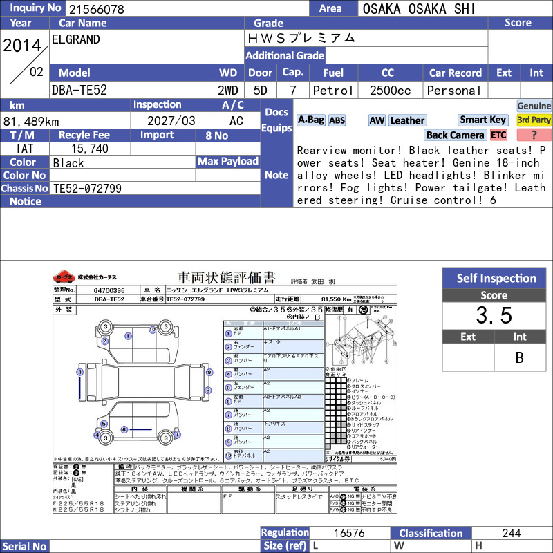Click TE52-072799 in the Chassis No field
Screen dimensions: 553x553
click(x=87, y=189)
